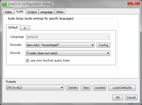Select the Default audio setup tab
Image resolution: width=142 pixels, height=105 pixels.
point(13,27)
